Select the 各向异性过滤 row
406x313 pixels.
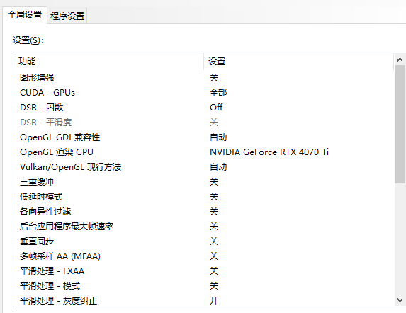tap(204, 212)
